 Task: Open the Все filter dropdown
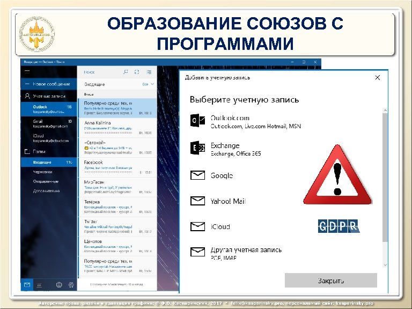tap(148, 84)
